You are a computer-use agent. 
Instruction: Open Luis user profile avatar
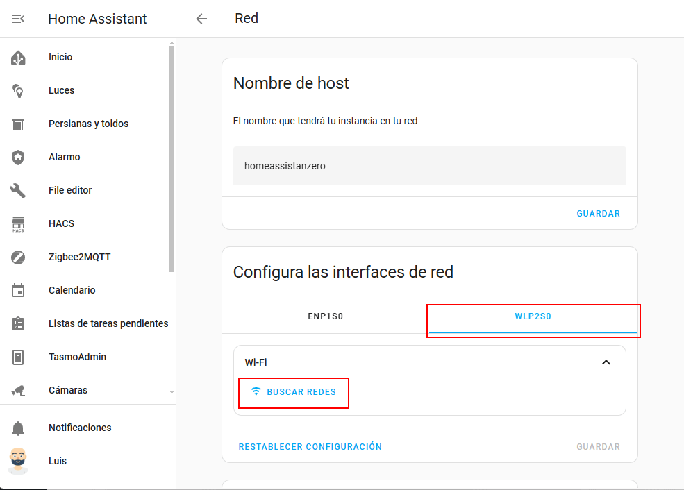click(18, 461)
